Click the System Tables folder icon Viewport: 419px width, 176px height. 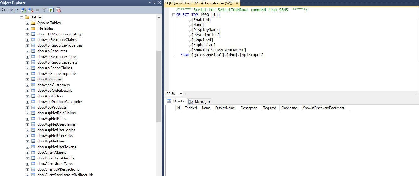[33, 23]
